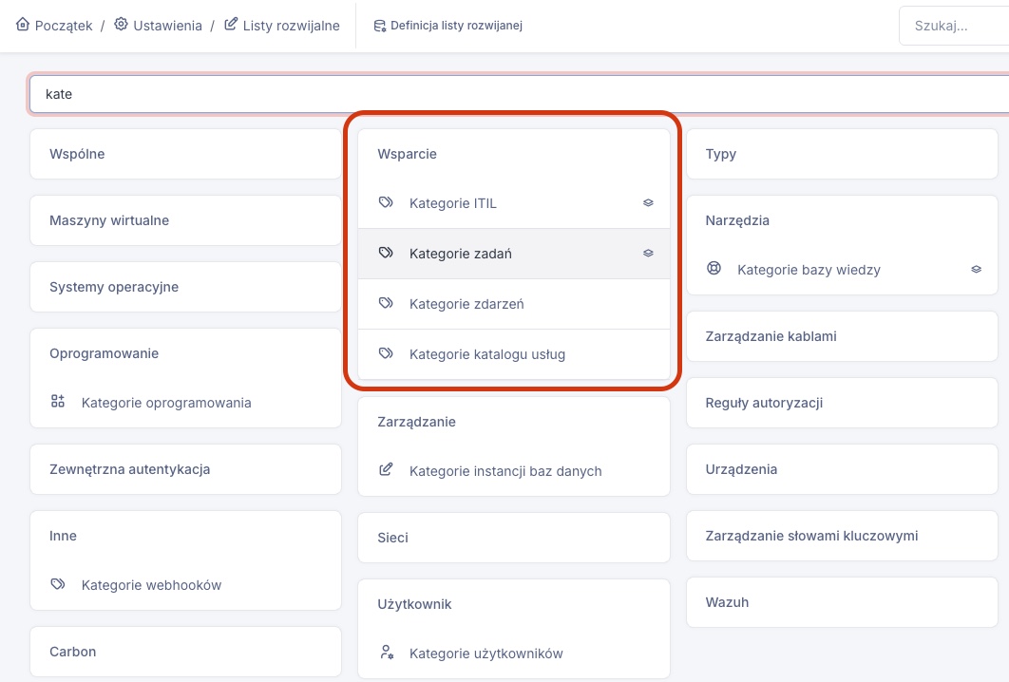Image resolution: width=1009 pixels, height=682 pixels.
Task: Click Definicja listy rozwijanej button
Action: 447,26
